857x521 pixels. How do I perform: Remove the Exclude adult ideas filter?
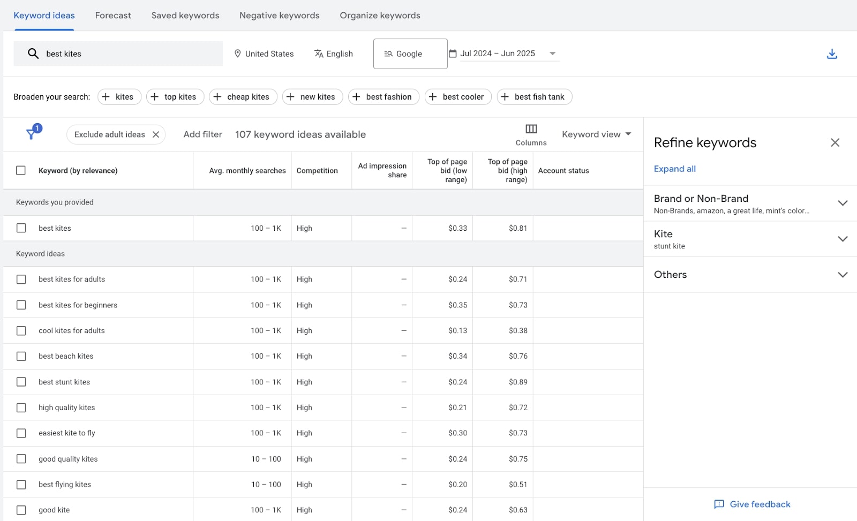156,134
